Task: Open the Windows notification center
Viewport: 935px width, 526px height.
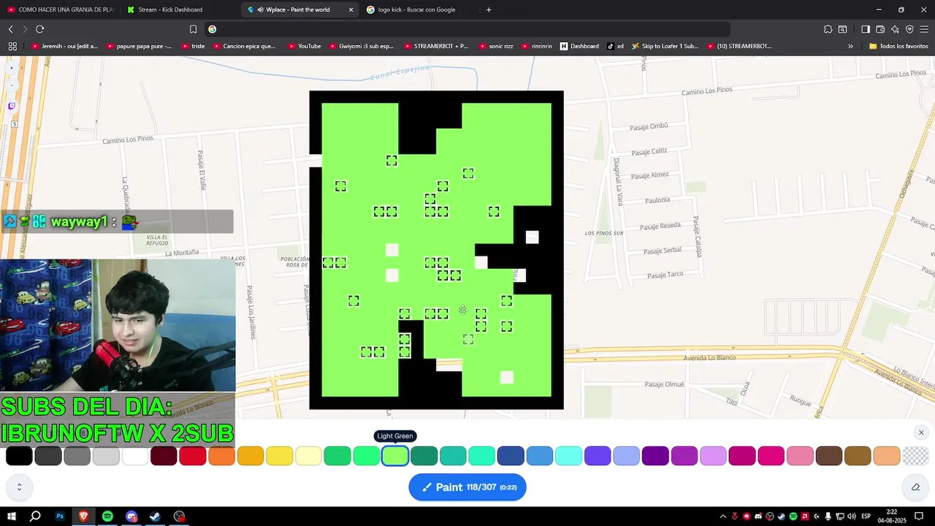Action: 919,517
